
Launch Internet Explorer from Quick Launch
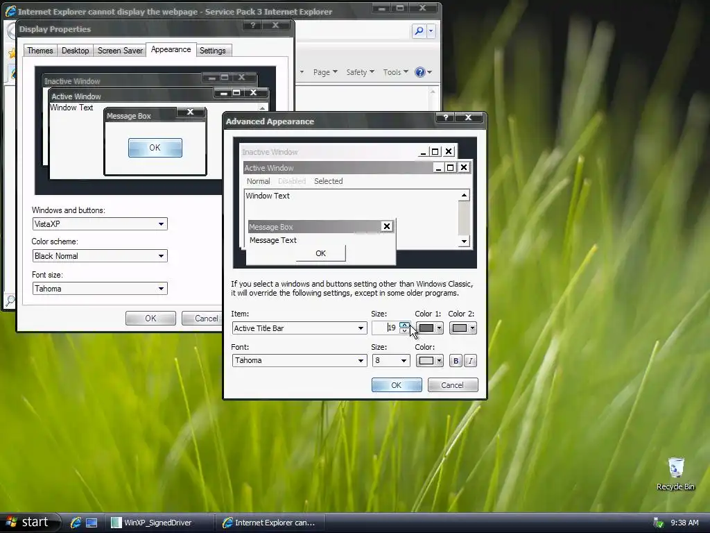(76, 523)
